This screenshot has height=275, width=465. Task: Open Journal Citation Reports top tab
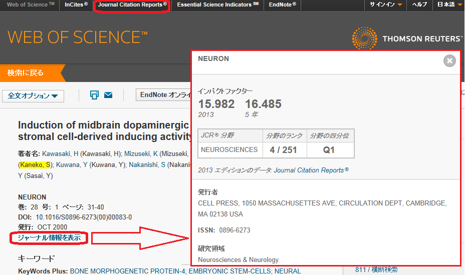[132, 4]
